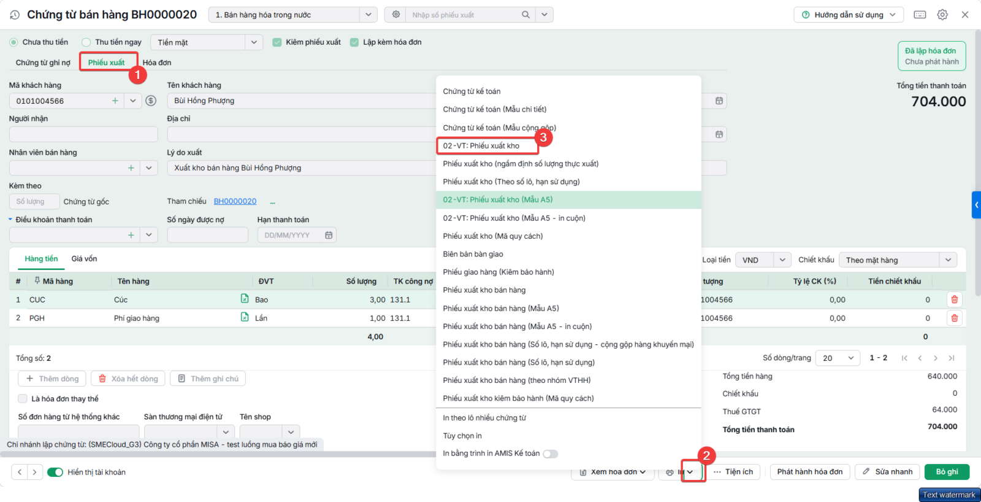Open the calendar icon in Hạn thanh toán
981x502 pixels.
[x=329, y=235]
